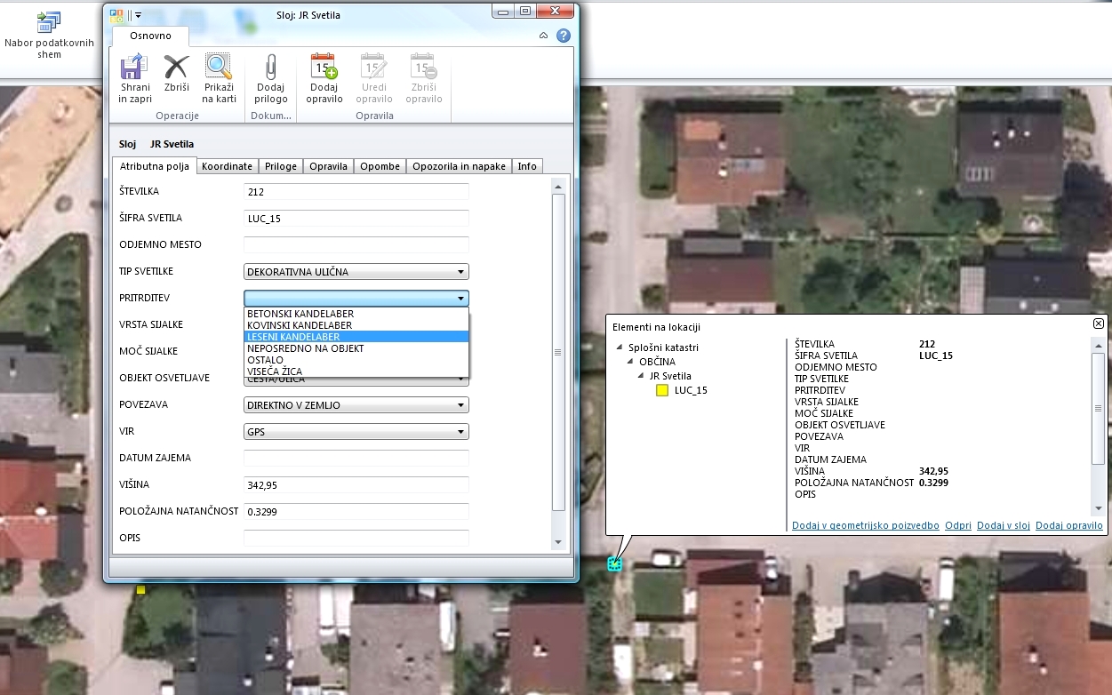The height and width of the screenshot is (695, 1112).
Task: Click the yellow LUC_15 color swatch
Action: 662,390
